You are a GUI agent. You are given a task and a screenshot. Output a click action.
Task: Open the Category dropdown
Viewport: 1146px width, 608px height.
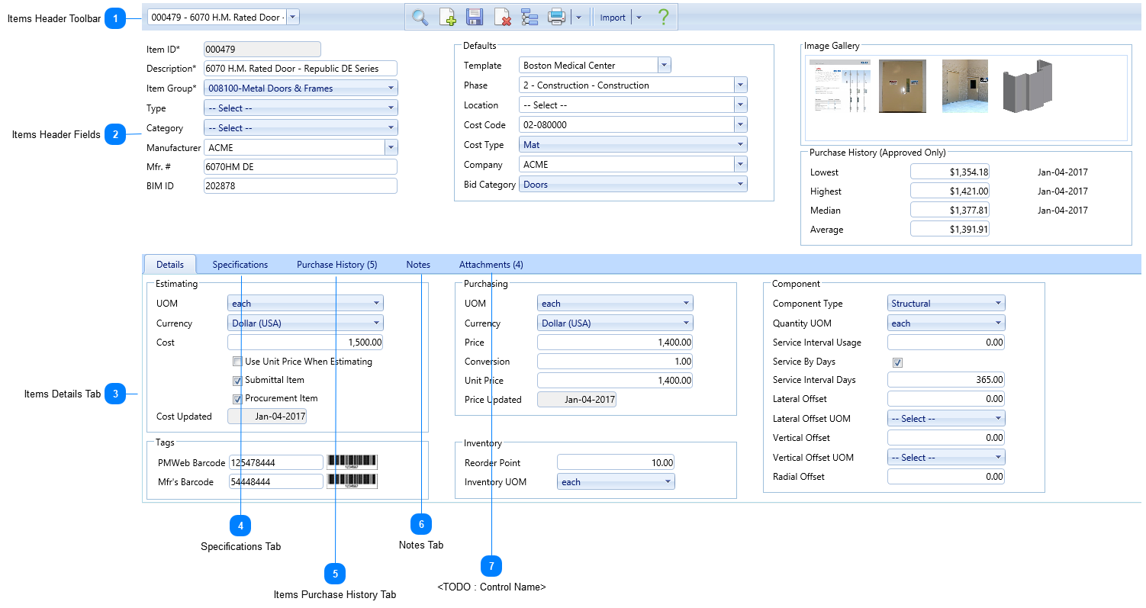301,128
